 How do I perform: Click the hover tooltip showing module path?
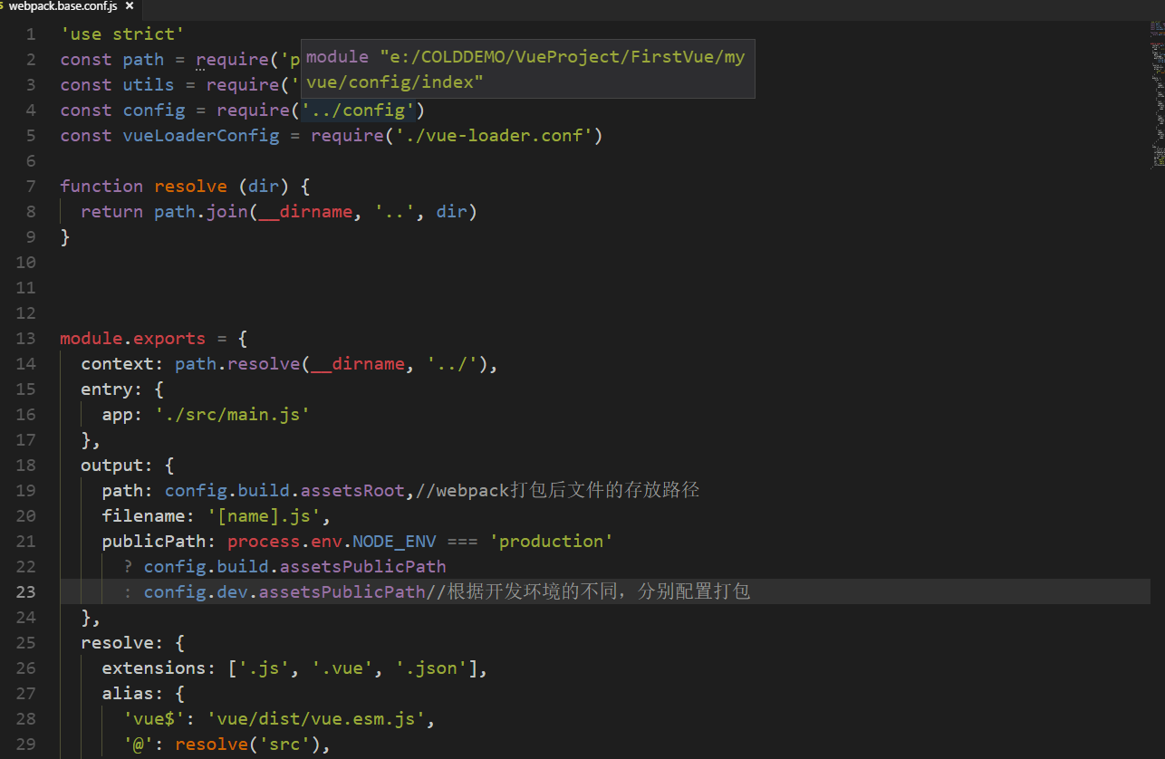tap(527, 70)
